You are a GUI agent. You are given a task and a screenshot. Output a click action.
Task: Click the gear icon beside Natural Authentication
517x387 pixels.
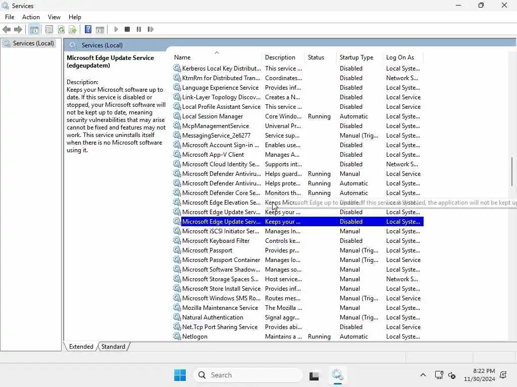point(177,317)
